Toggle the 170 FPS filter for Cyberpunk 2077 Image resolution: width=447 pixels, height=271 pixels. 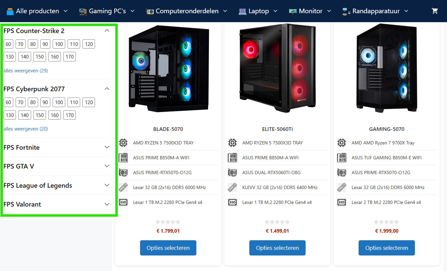(x=70, y=115)
